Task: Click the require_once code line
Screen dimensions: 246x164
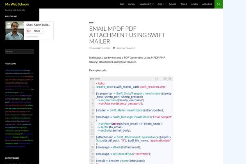Action: click(131, 87)
